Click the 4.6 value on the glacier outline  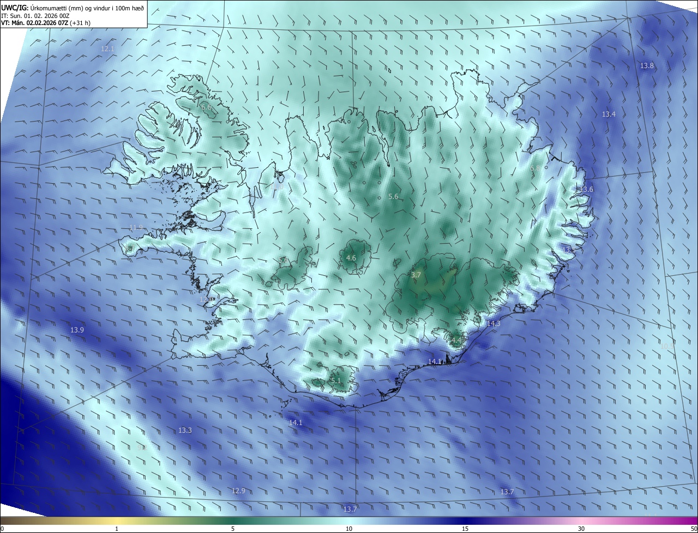click(351, 258)
